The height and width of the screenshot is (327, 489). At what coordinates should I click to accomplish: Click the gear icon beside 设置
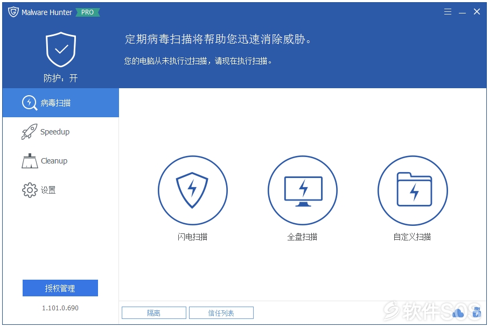tap(30, 190)
